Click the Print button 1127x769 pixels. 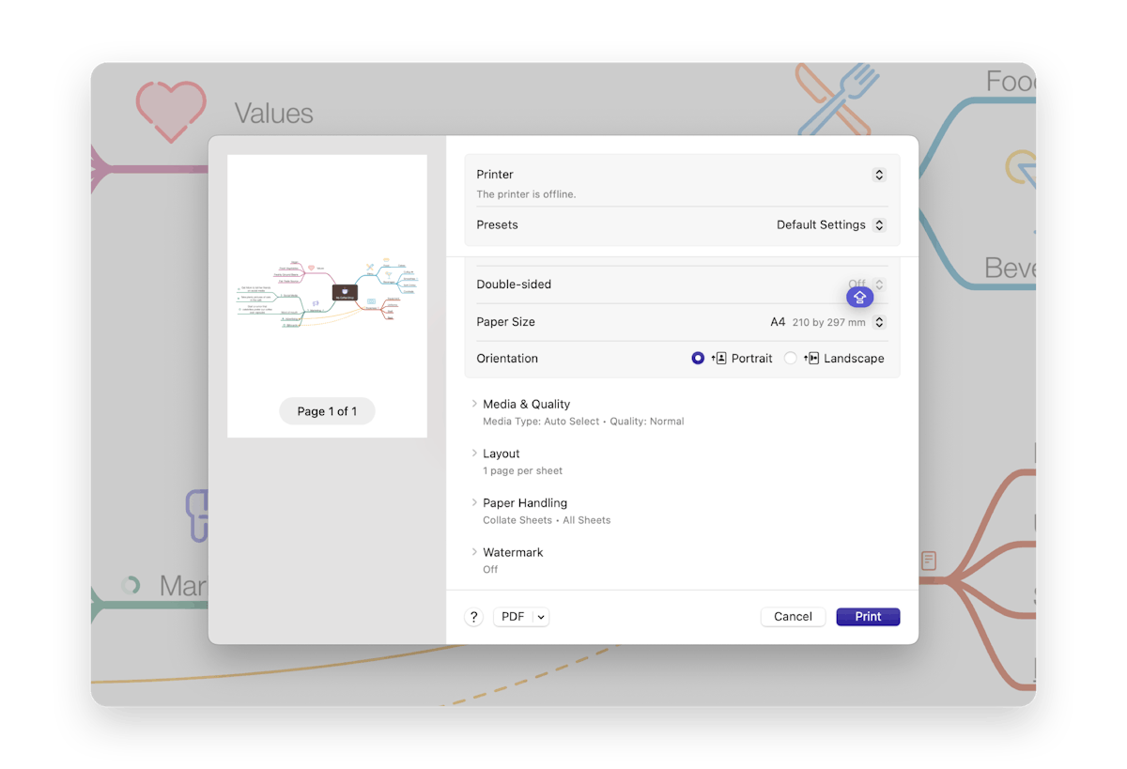click(x=868, y=617)
